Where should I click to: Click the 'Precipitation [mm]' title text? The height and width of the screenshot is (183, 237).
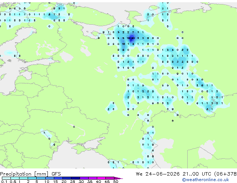(24, 174)
